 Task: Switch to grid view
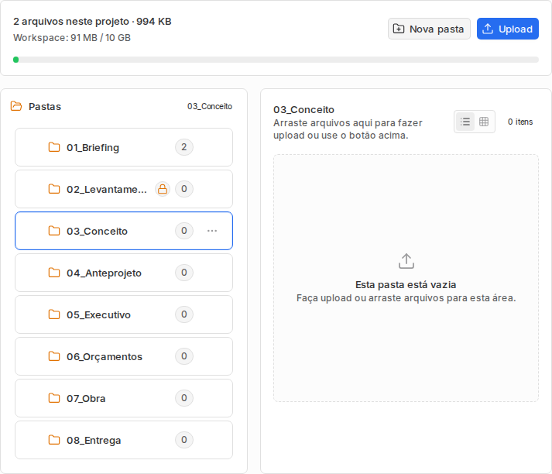click(484, 122)
